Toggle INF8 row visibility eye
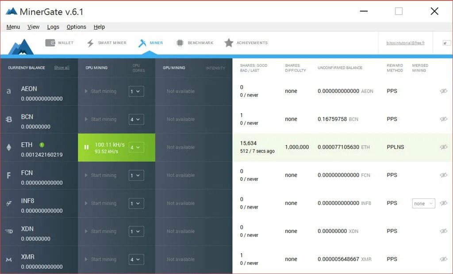Screen dimensions: 453x274 coord(443,203)
